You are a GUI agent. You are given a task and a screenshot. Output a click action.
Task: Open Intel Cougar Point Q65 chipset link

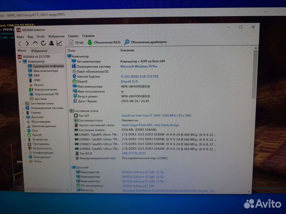150,125
